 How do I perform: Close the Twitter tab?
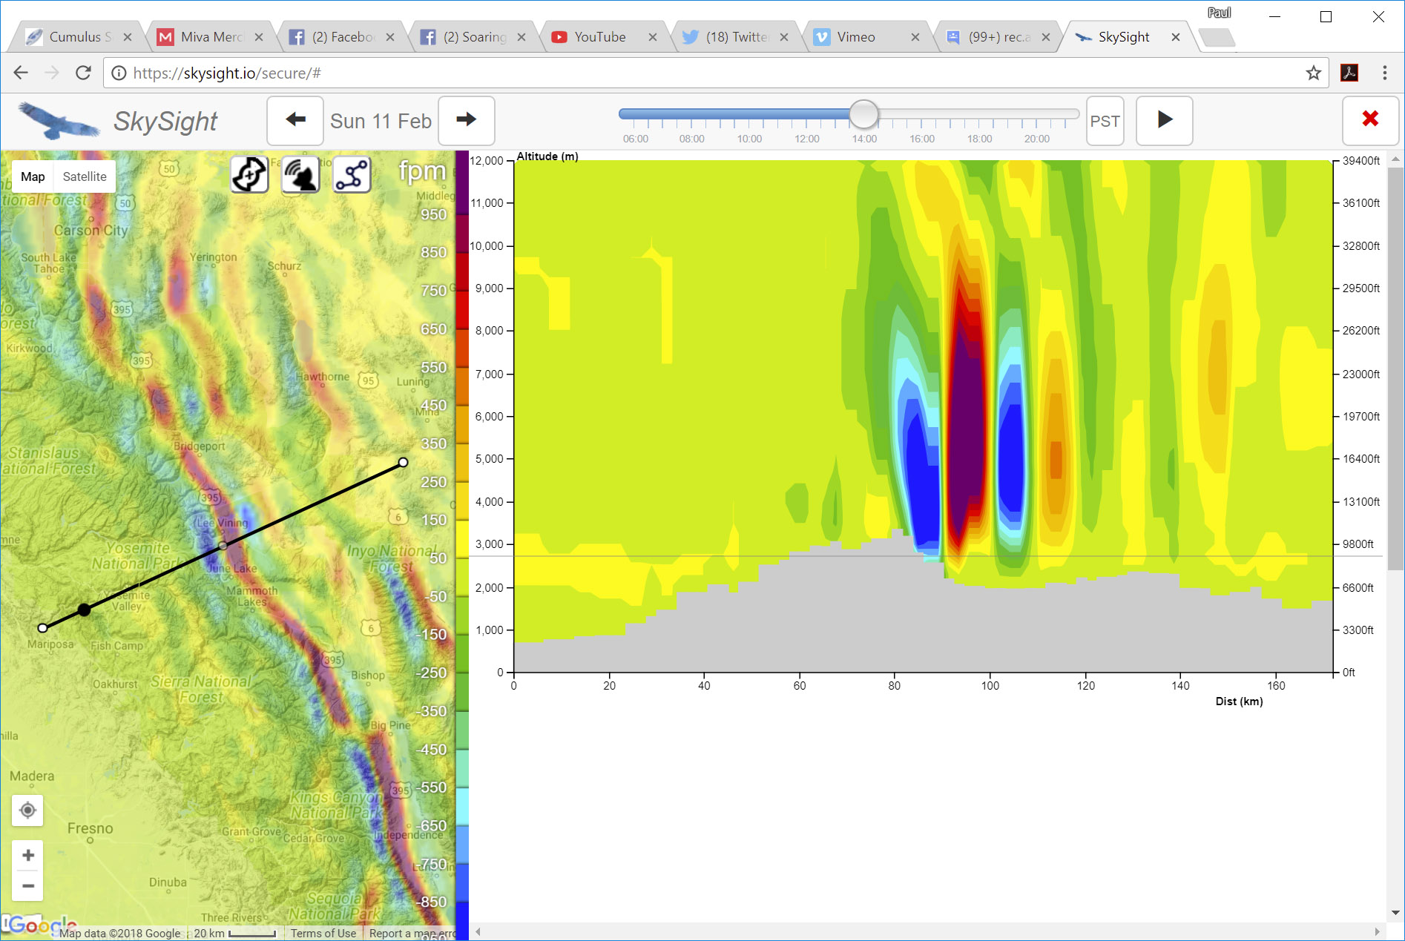784,37
